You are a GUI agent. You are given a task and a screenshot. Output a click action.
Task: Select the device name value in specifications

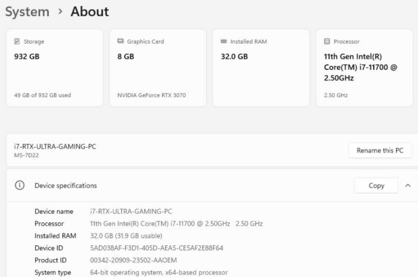tap(131, 211)
